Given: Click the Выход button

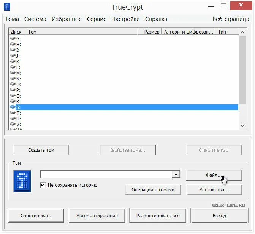Looking at the screenshot, I should click(219, 216).
